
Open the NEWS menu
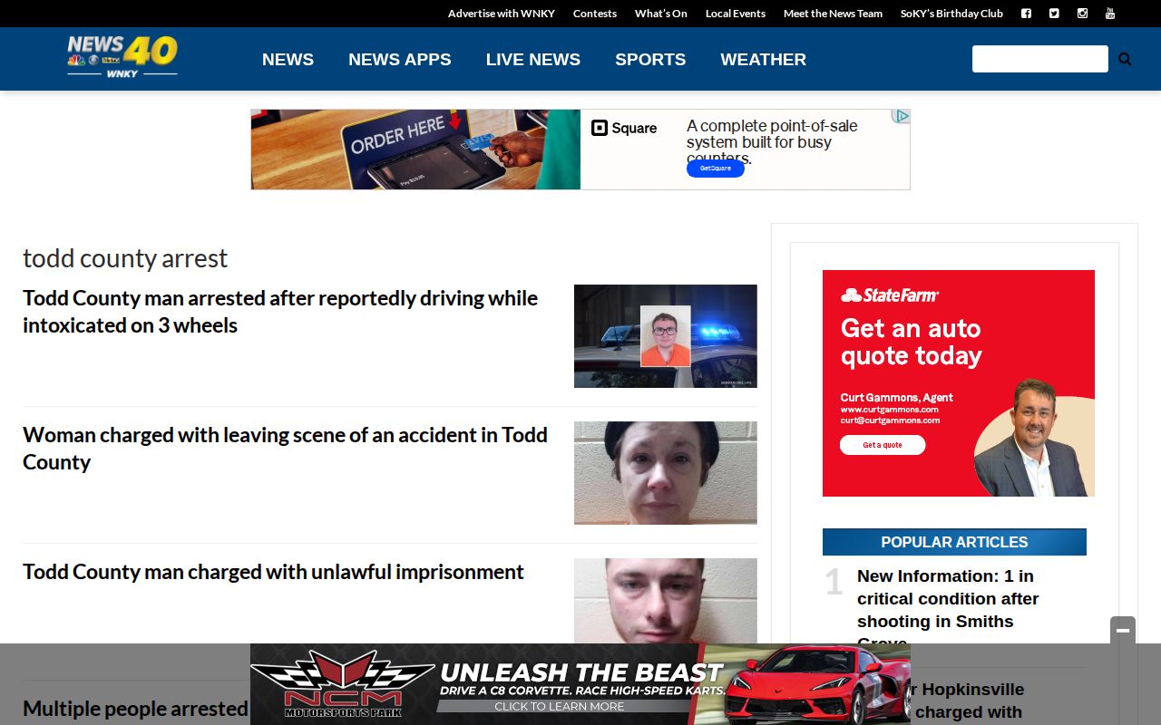coord(288,60)
